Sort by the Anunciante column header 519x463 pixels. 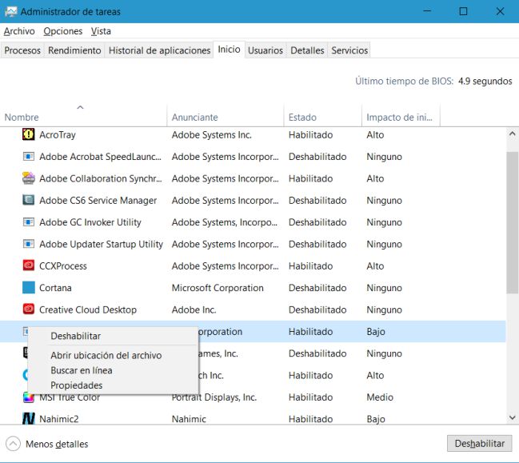click(x=226, y=115)
